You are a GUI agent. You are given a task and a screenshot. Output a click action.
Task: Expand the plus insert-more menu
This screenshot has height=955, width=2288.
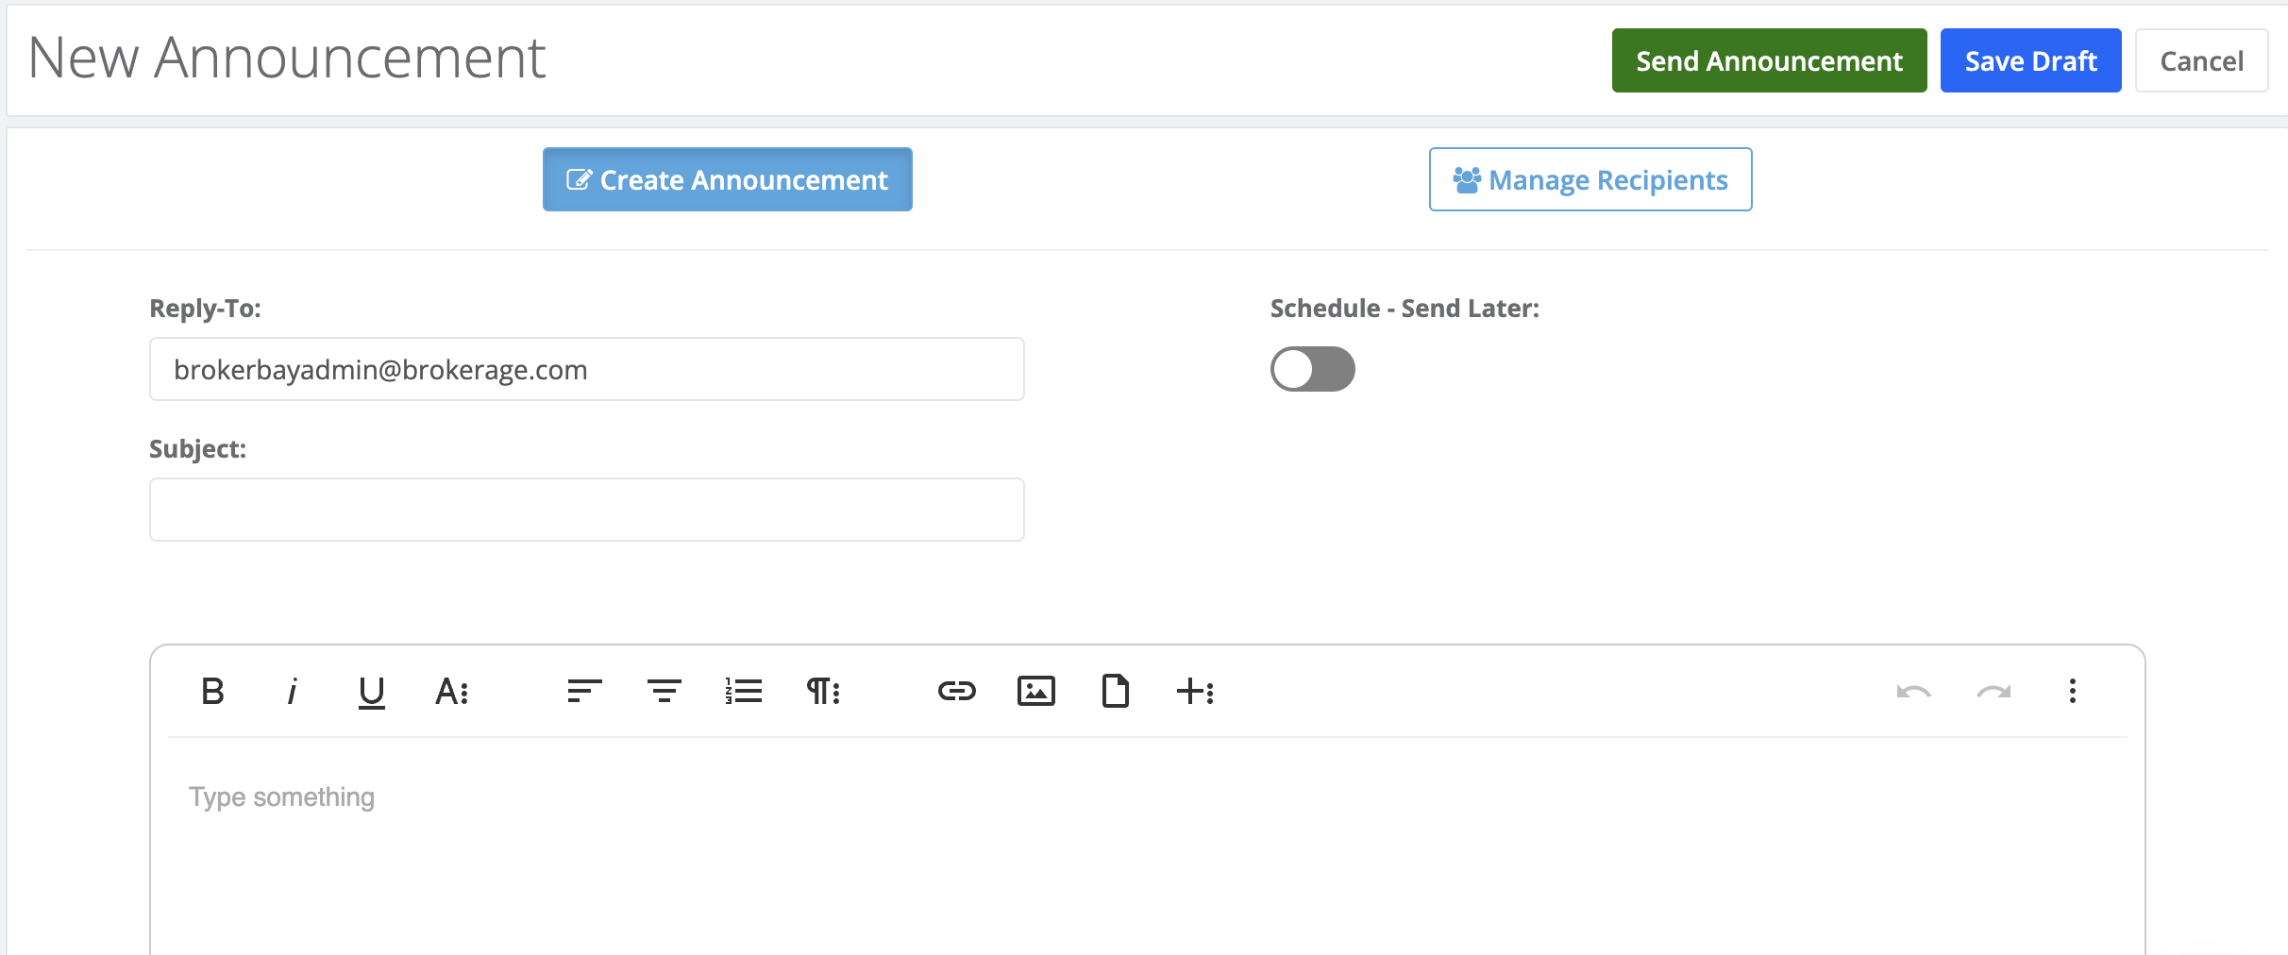point(1195,692)
